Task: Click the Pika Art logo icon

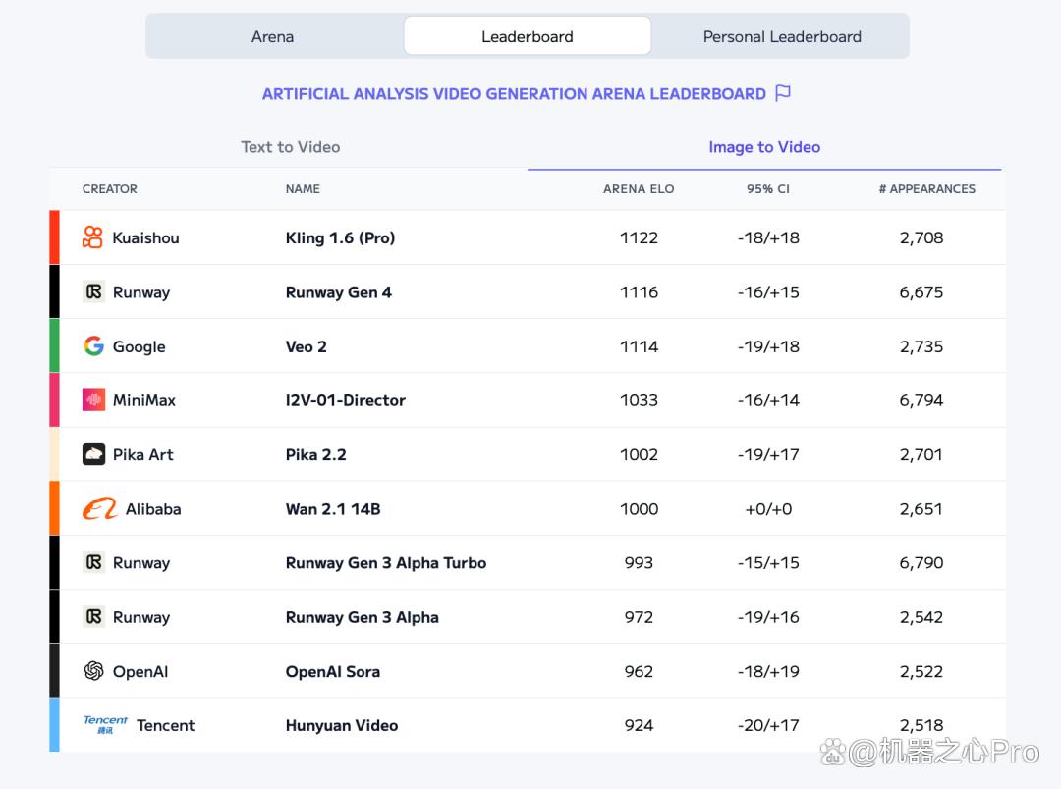Action: click(93, 454)
